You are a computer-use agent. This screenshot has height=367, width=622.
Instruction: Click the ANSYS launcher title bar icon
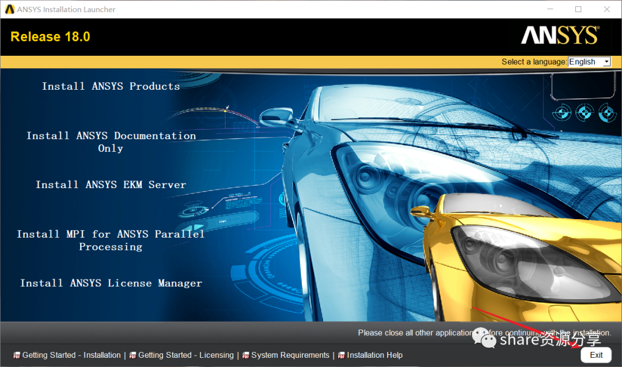[10, 9]
